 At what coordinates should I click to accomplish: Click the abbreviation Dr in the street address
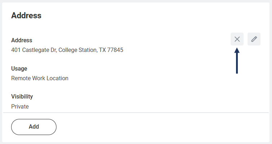[53, 50]
